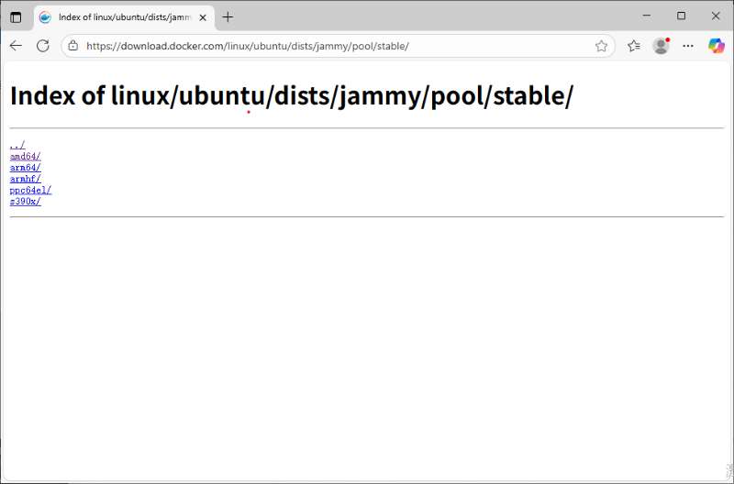Open the amd64/ directory
The width and height of the screenshot is (734, 484).
click(x=26, y=156)
